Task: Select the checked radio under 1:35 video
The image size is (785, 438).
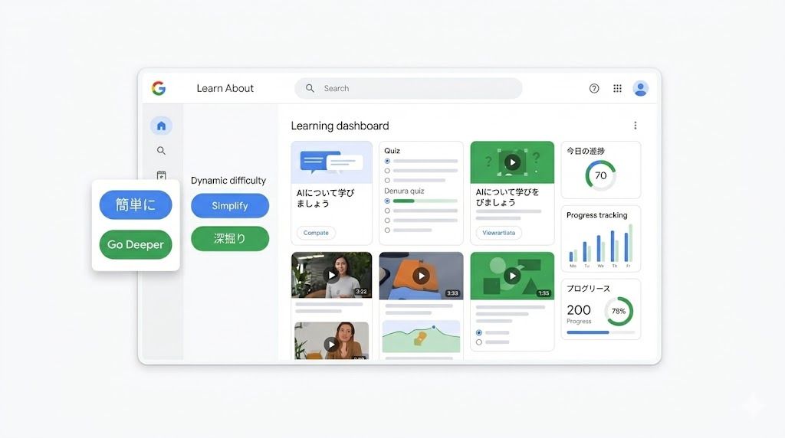Action: coord(479,332)
